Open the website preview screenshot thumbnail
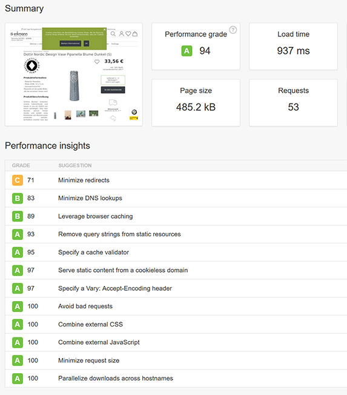This screenshot has height=395, width=347. pos(74,75)
